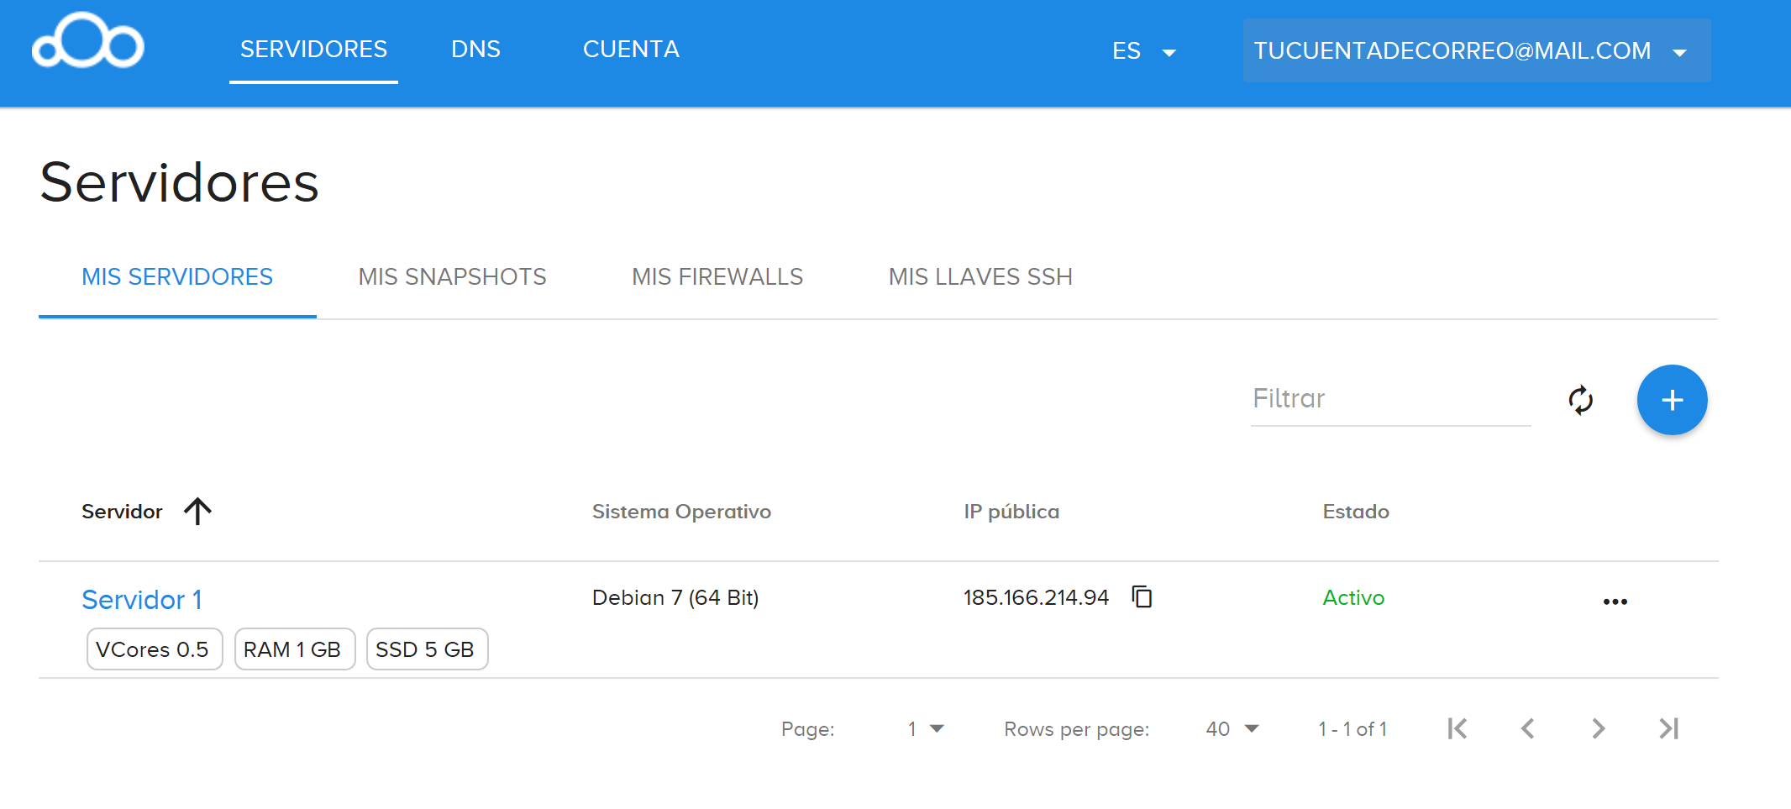Go to the next page

tap(1598, 728)
